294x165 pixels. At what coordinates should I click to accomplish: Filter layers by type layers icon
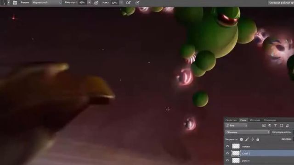(276, 126)
